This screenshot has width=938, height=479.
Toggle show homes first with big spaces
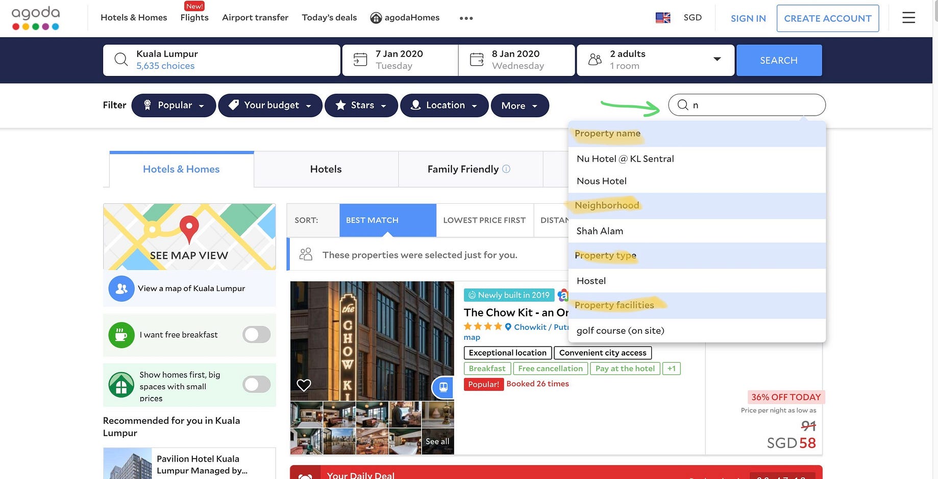(x=256, y=385)
